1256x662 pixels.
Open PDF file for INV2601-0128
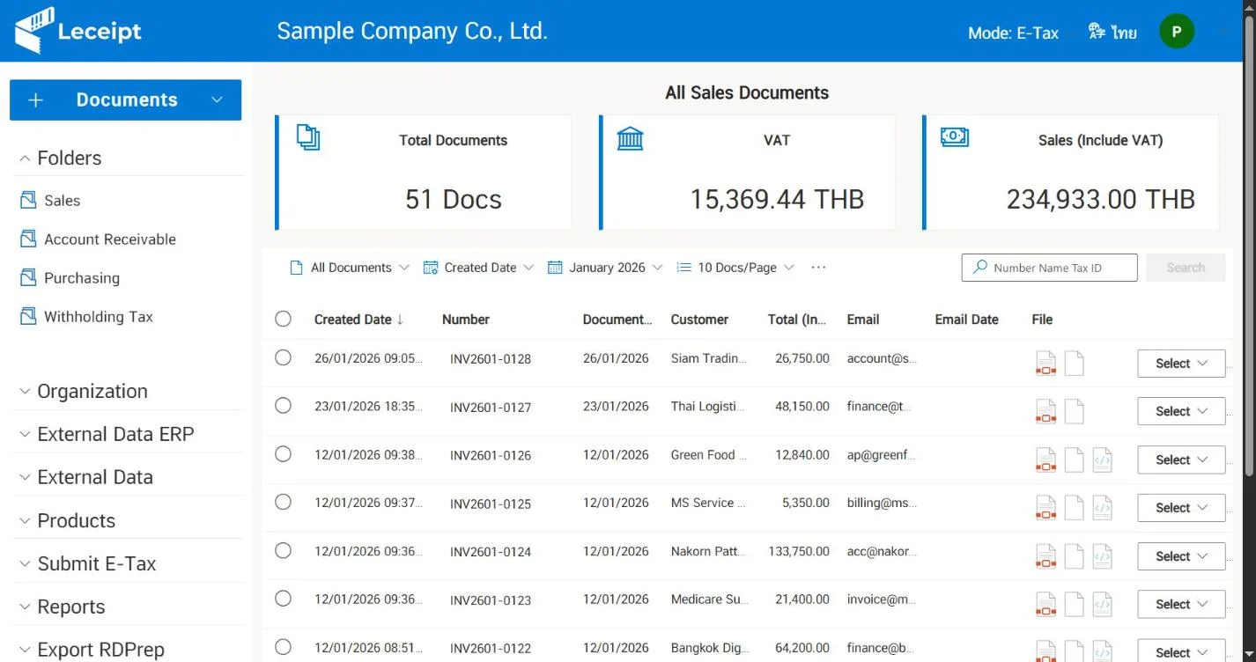point(1045,364)
